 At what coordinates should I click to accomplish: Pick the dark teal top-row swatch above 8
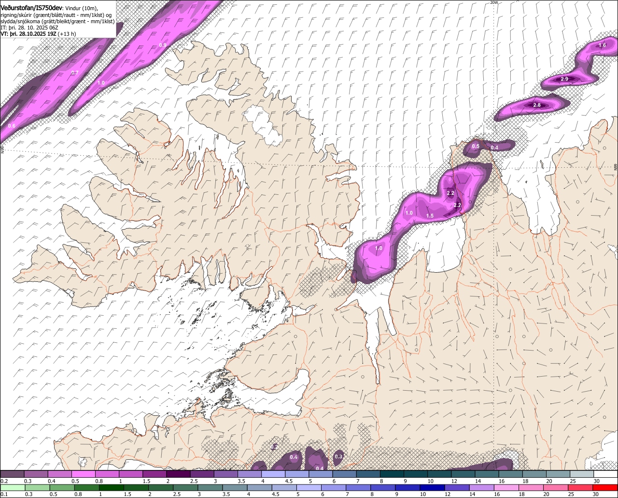pos(392,474)
